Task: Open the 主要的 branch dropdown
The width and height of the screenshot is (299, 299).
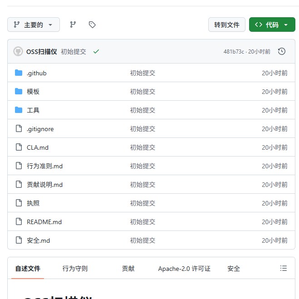Action: point(34,25)
